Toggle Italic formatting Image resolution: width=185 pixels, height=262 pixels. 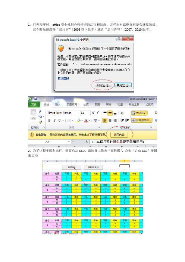(x=54, y=121)
